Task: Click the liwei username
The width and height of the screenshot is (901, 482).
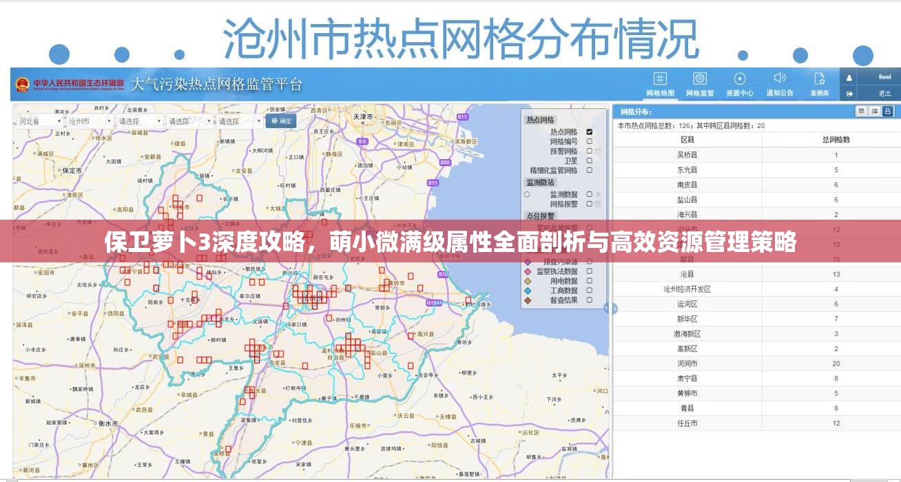Action: [x=884, y=77]
